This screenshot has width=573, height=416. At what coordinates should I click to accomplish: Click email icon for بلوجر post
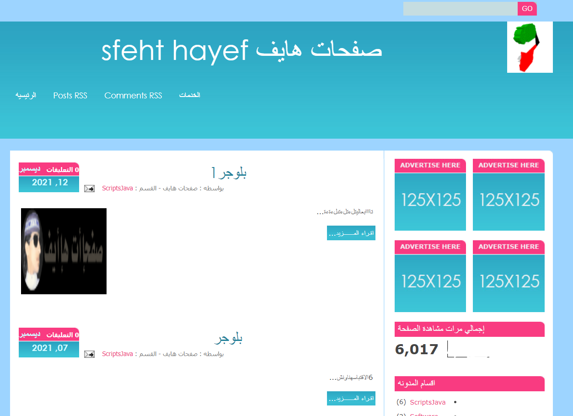point(89,354)
